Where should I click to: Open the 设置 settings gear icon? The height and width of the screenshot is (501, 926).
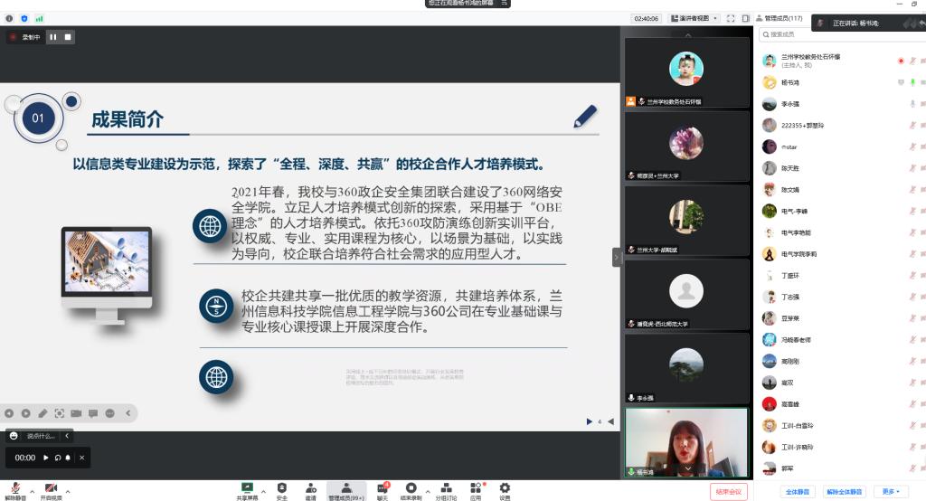(505, 487)
